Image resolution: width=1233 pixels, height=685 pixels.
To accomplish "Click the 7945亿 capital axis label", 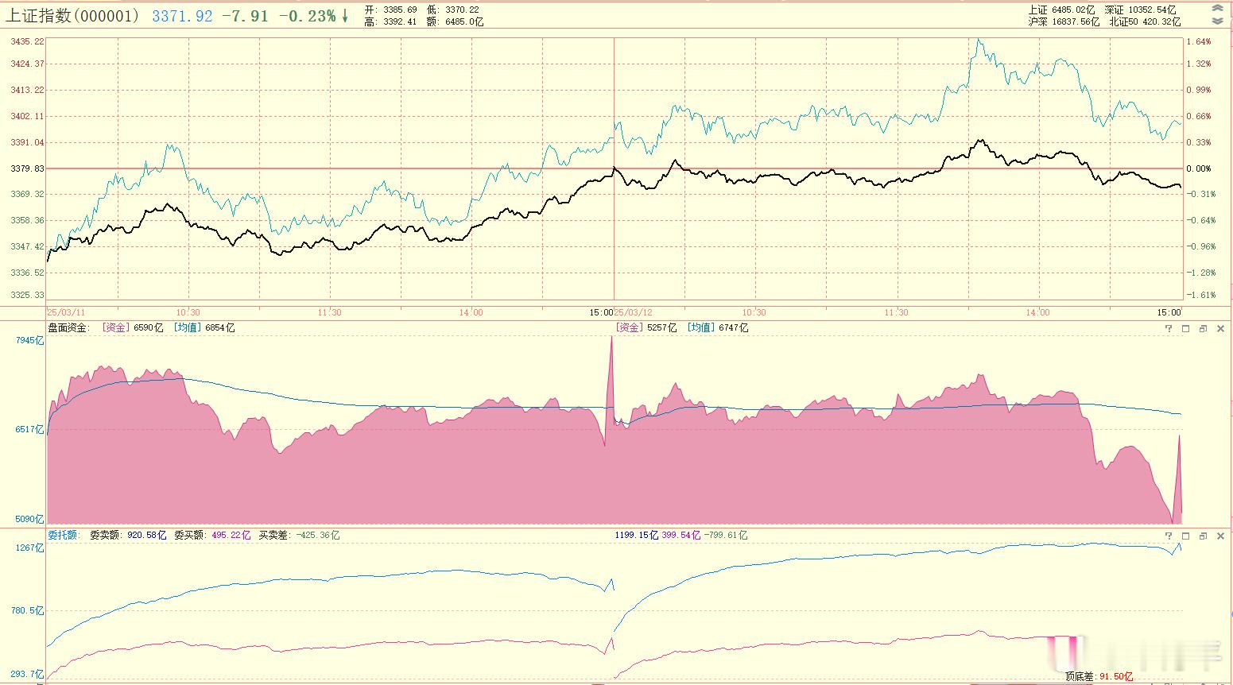I will pyautogui.click(x=30, y=340).
